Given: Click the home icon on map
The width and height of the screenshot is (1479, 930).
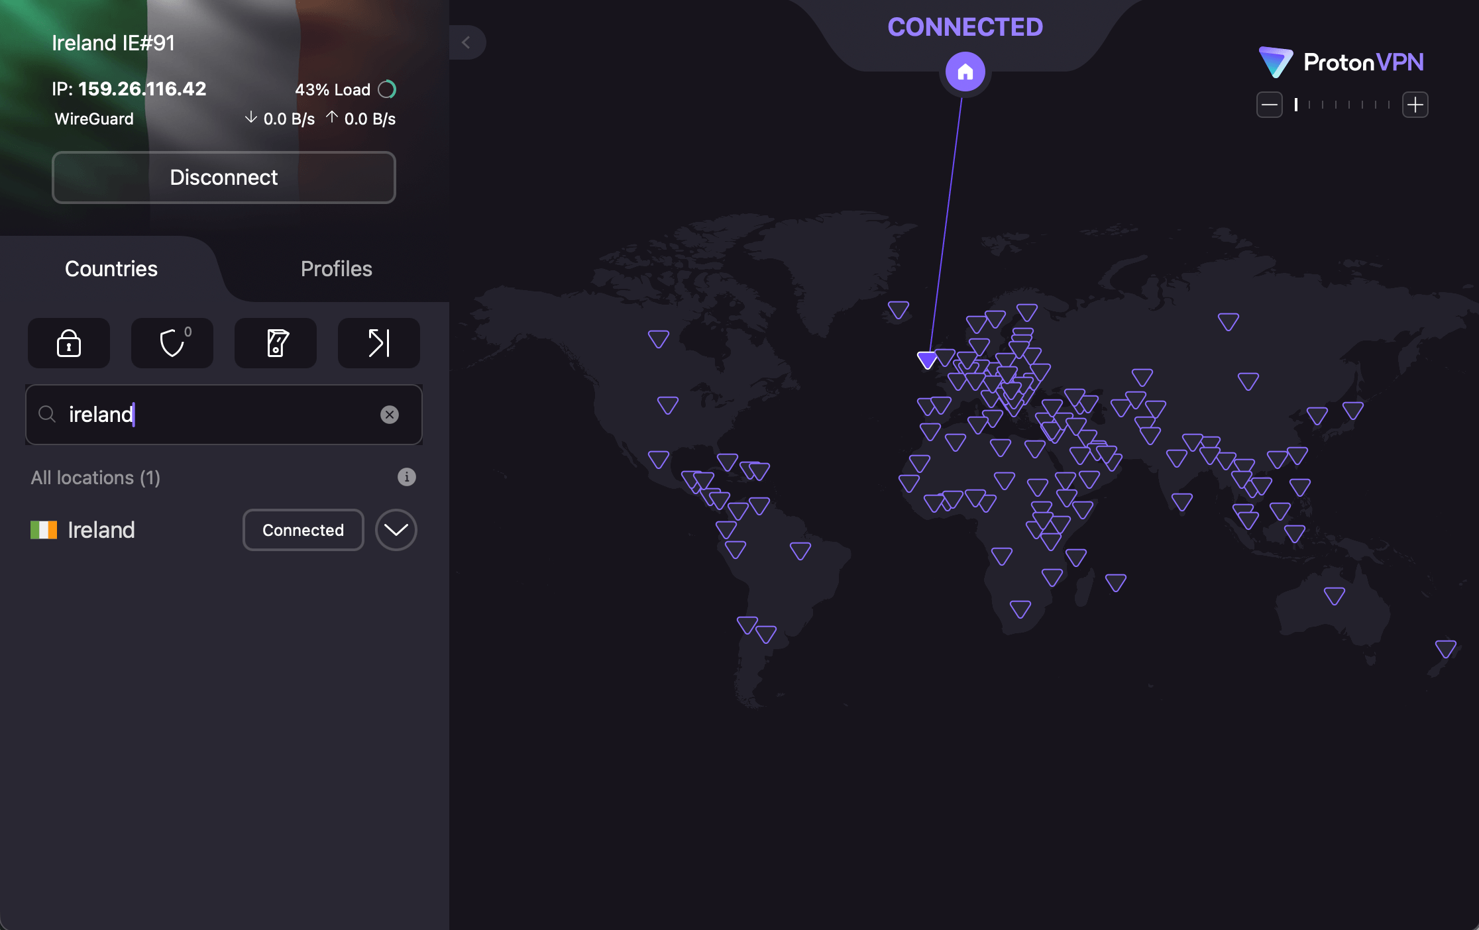Looking at the screenshot, I should (965, 72).
